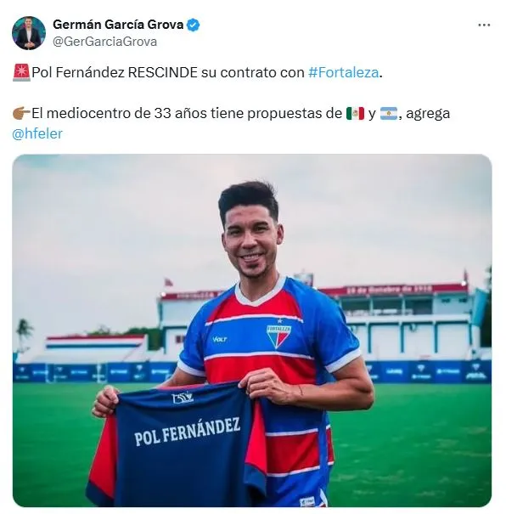The image size is (506, 514).
Task: Click the red siren emoji
Action: click(21, 72)
